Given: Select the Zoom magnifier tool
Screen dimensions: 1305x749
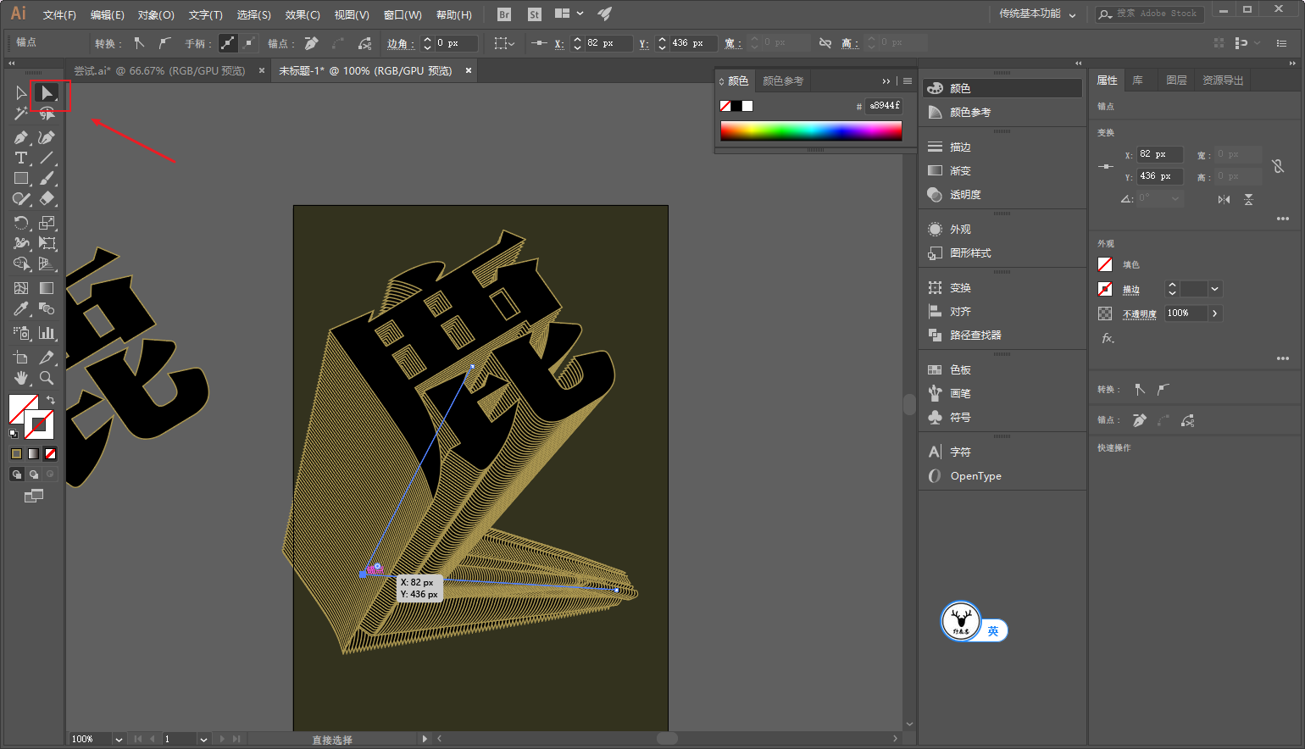Looking at the screenshot, I should tap(47, 378).
